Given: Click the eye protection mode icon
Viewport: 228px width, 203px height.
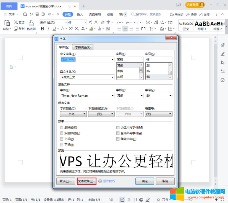Looking at the screenshot, I should [x=111, y=200].
